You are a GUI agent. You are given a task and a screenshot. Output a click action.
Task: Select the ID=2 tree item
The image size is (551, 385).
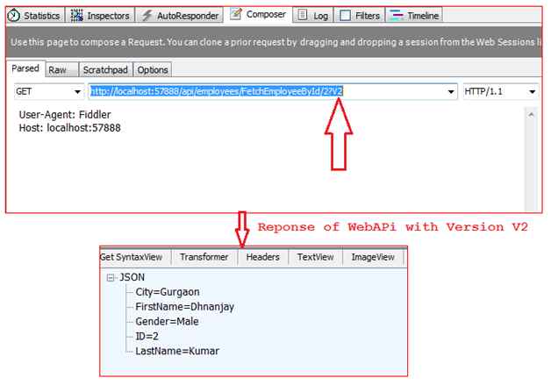(x=147, y=336)
